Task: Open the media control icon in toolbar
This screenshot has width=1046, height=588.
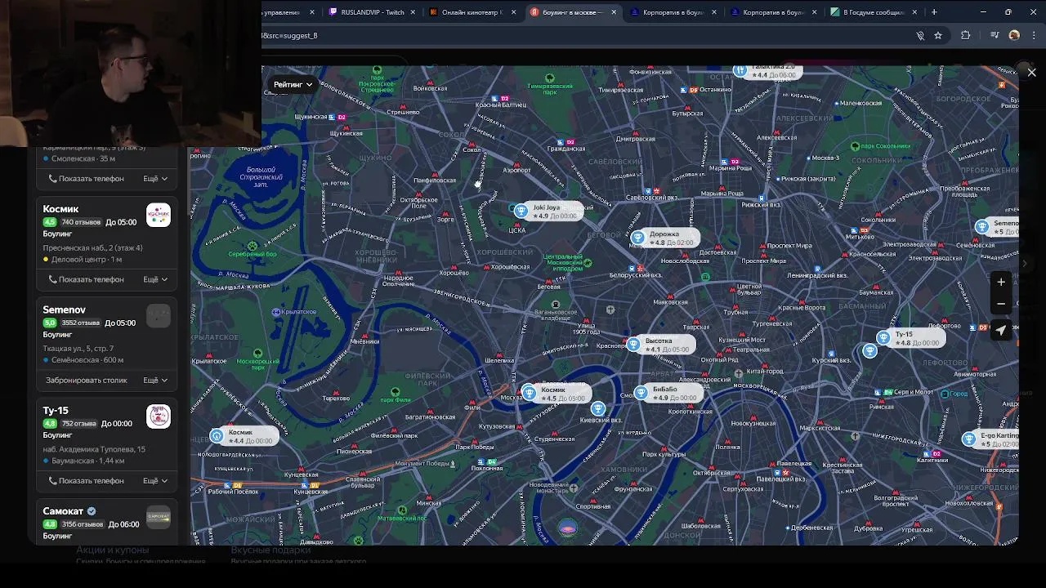Action: tap(995, 36)
